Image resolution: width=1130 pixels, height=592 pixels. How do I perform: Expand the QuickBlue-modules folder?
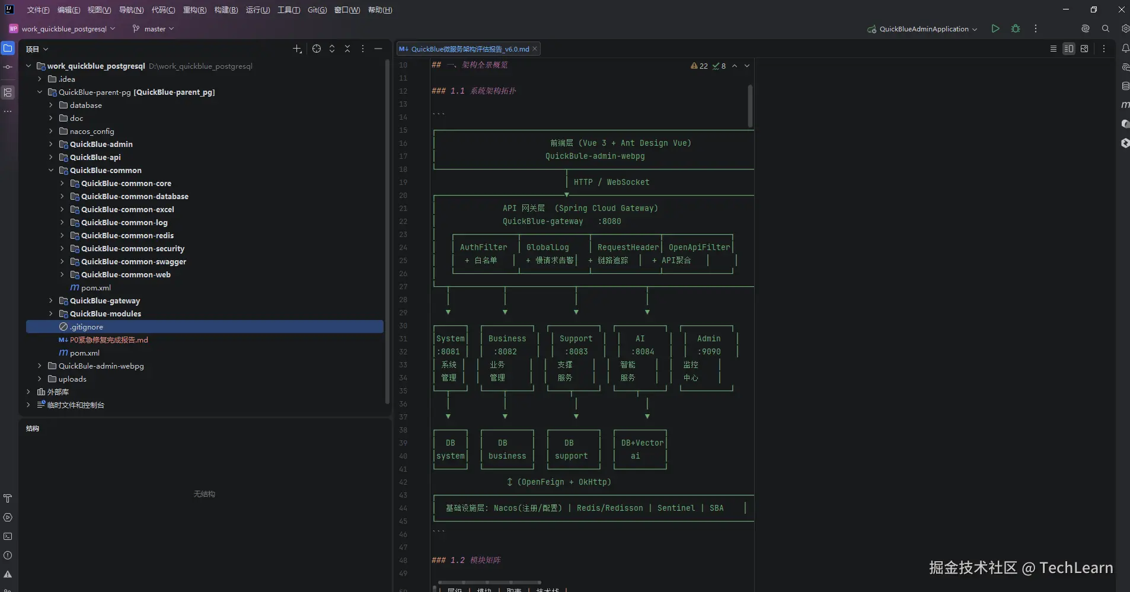click(x=51, y=313)
